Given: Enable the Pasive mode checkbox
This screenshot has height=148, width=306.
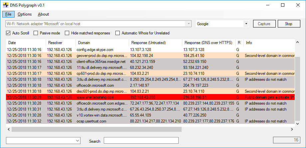Looking at the screenshot, I should click(36, 33).
